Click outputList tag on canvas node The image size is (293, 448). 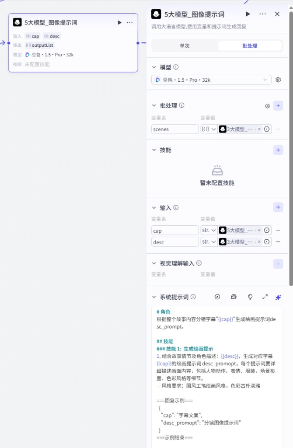pos(39,45)
